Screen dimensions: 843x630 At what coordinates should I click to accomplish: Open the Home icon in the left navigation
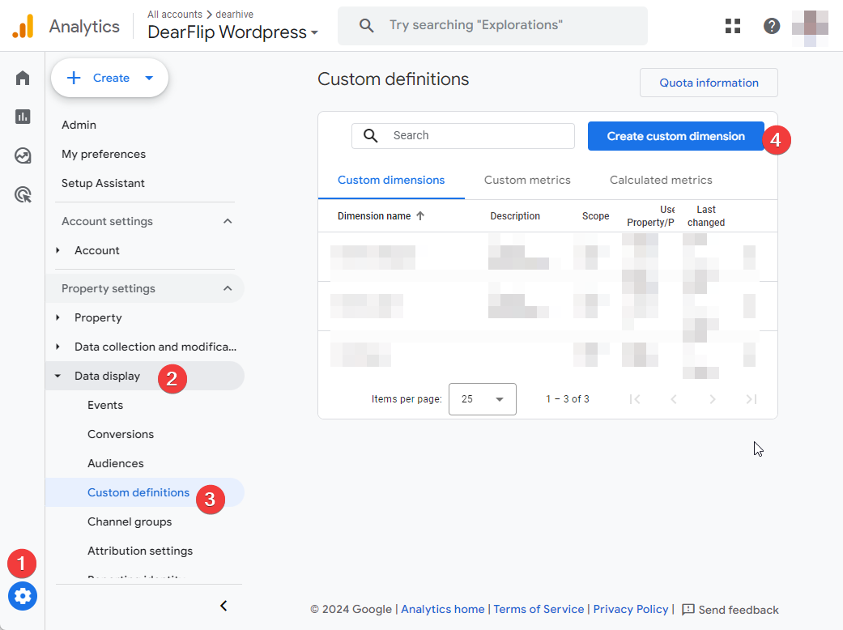(22, 77)
